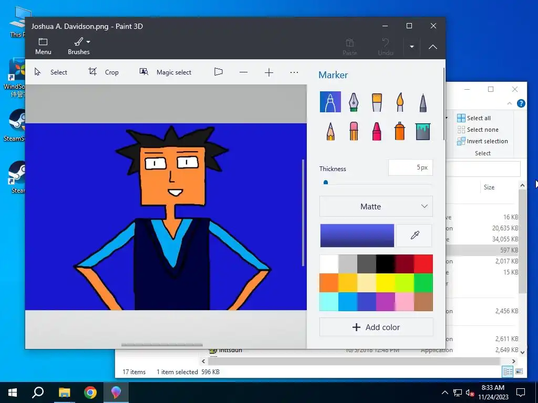Viewport: 538px width, 403px height.
Task: Click Select all in File Explorer
Action: [474, 118]
